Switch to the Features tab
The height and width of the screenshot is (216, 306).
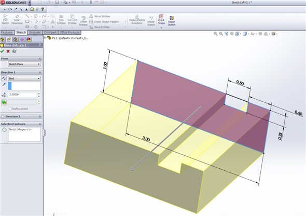7,32
